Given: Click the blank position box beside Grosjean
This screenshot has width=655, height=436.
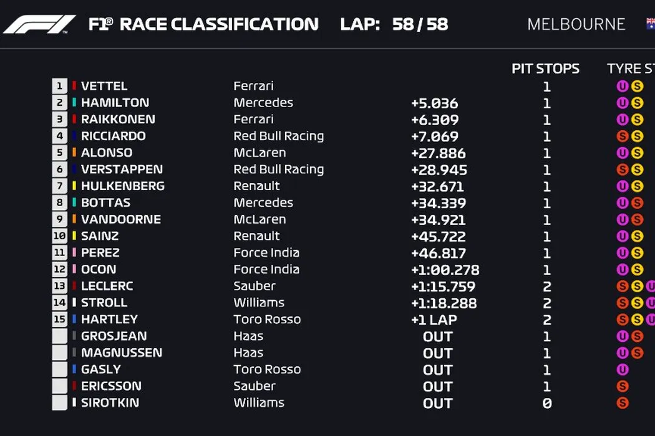Looking at the screenshot, I should coord(59,336).
